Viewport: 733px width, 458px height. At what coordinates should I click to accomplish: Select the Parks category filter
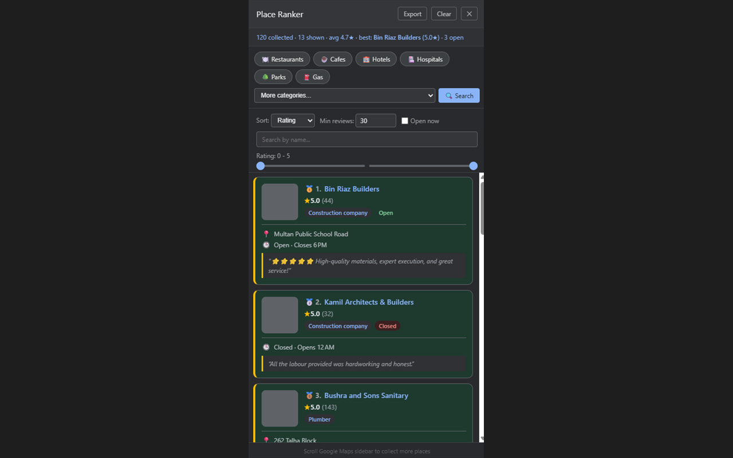click(273, 77)
